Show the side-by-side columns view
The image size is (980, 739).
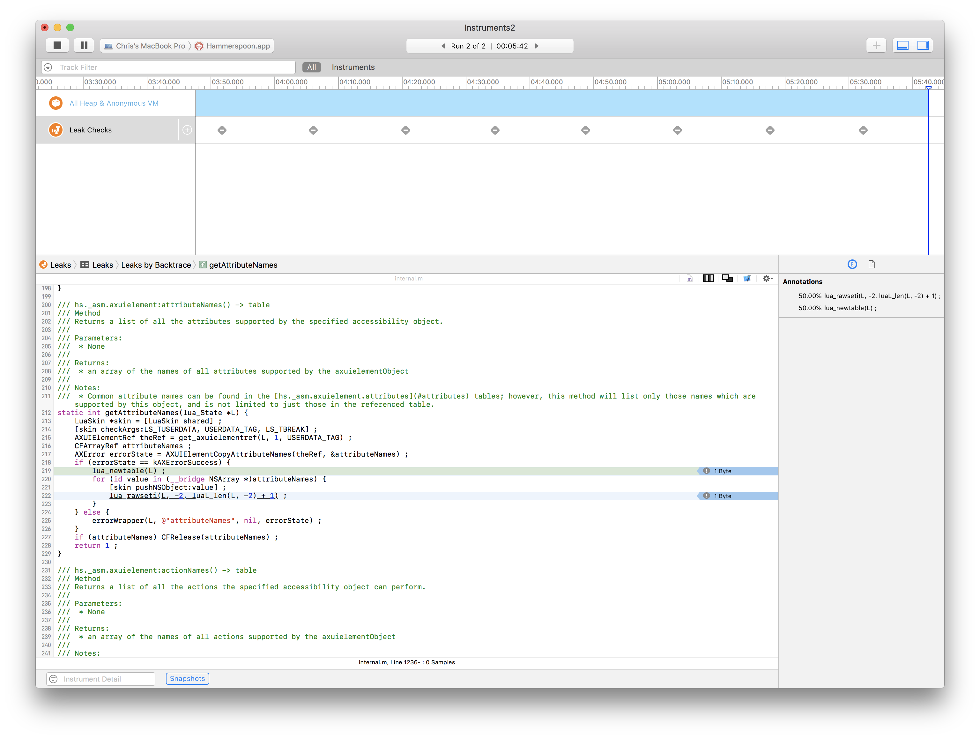pos(708,278)
